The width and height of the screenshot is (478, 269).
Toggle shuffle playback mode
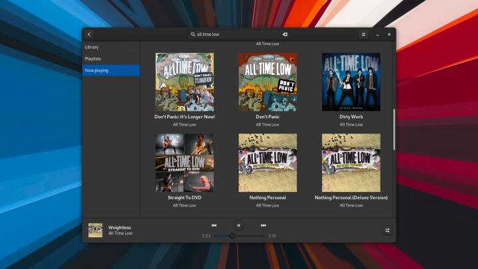pos(387,230)
